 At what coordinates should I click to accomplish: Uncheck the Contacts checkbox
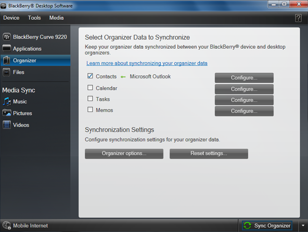coord(90,76)
